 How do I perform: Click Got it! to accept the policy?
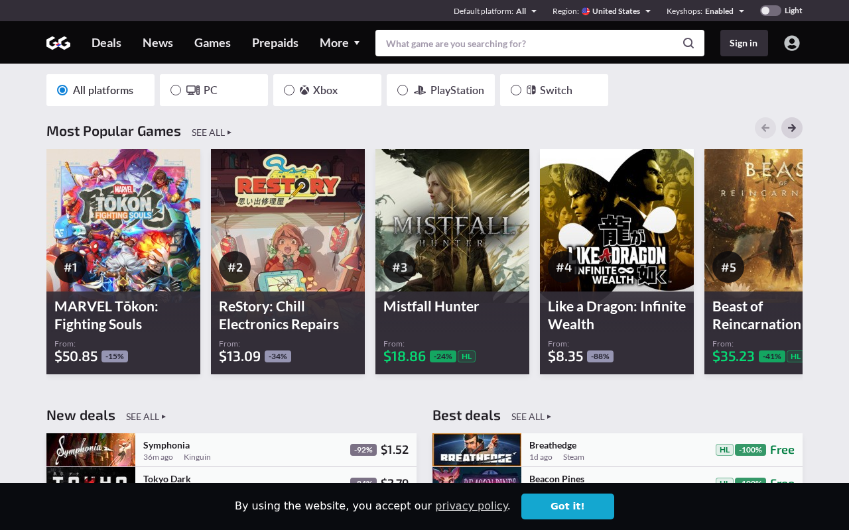tap(568, 506)
